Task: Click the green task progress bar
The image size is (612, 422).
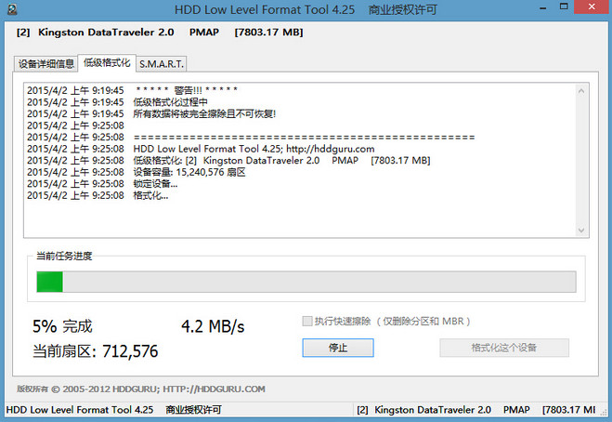Action: pos(306,282)
